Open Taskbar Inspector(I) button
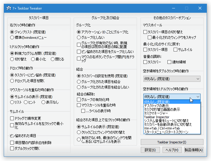Screen dimensions: 211x161 (x=172, y=142)
